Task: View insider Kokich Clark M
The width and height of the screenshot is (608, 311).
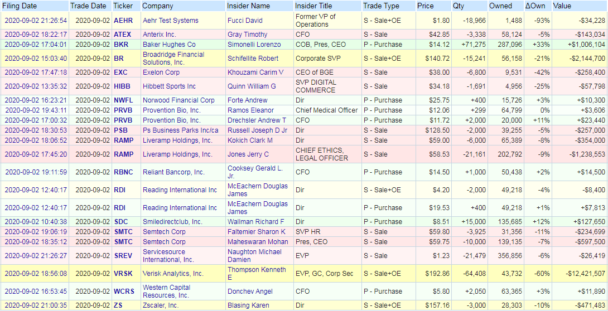Action: (x=250, y=140)
